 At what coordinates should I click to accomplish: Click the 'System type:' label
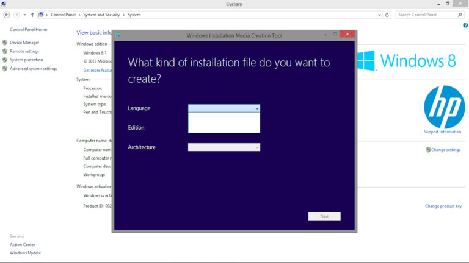95,104
